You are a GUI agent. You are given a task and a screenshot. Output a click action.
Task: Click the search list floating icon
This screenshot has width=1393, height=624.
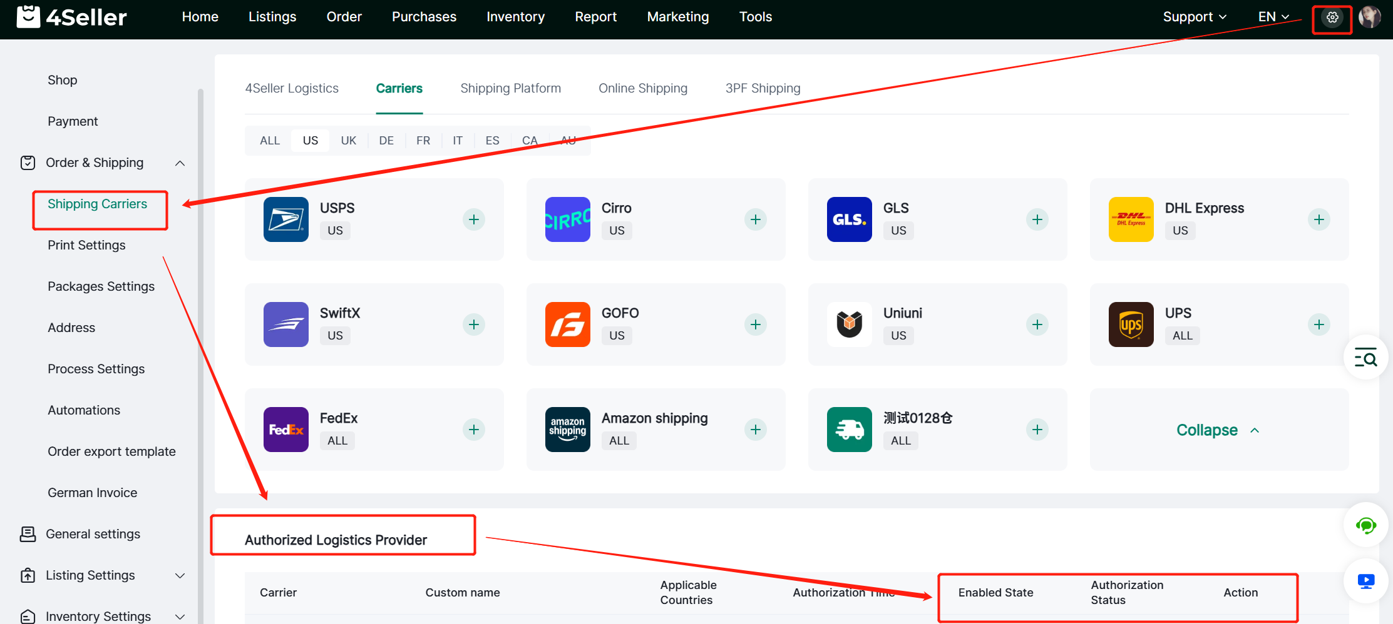(x=1365, y=358)
